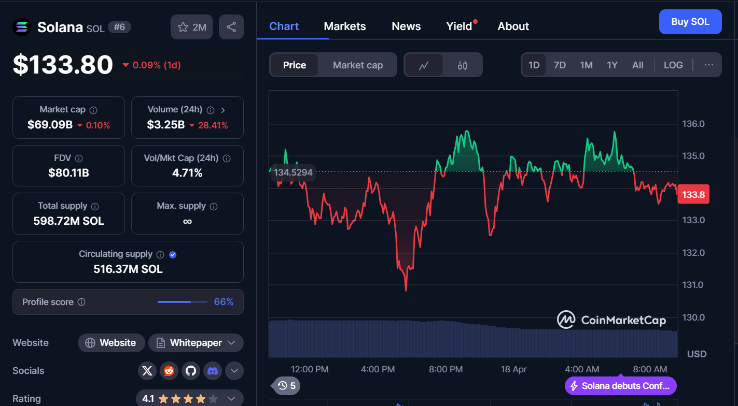
Task: Switch to the Chart tab
Action: [x=284, y=26]
